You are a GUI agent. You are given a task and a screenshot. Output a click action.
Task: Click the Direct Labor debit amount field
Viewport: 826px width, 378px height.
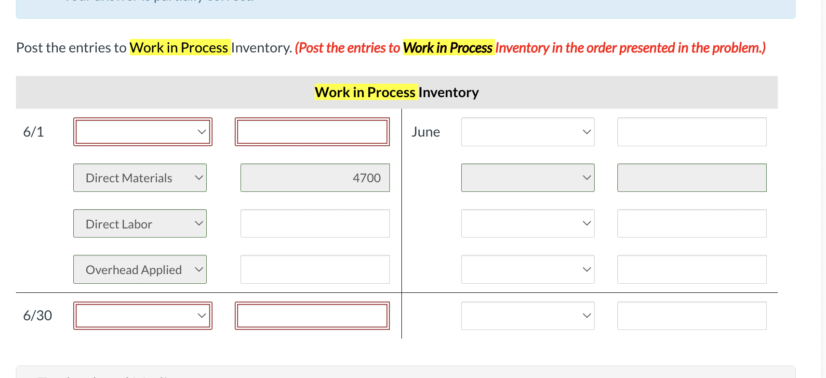tap(314, 223)
